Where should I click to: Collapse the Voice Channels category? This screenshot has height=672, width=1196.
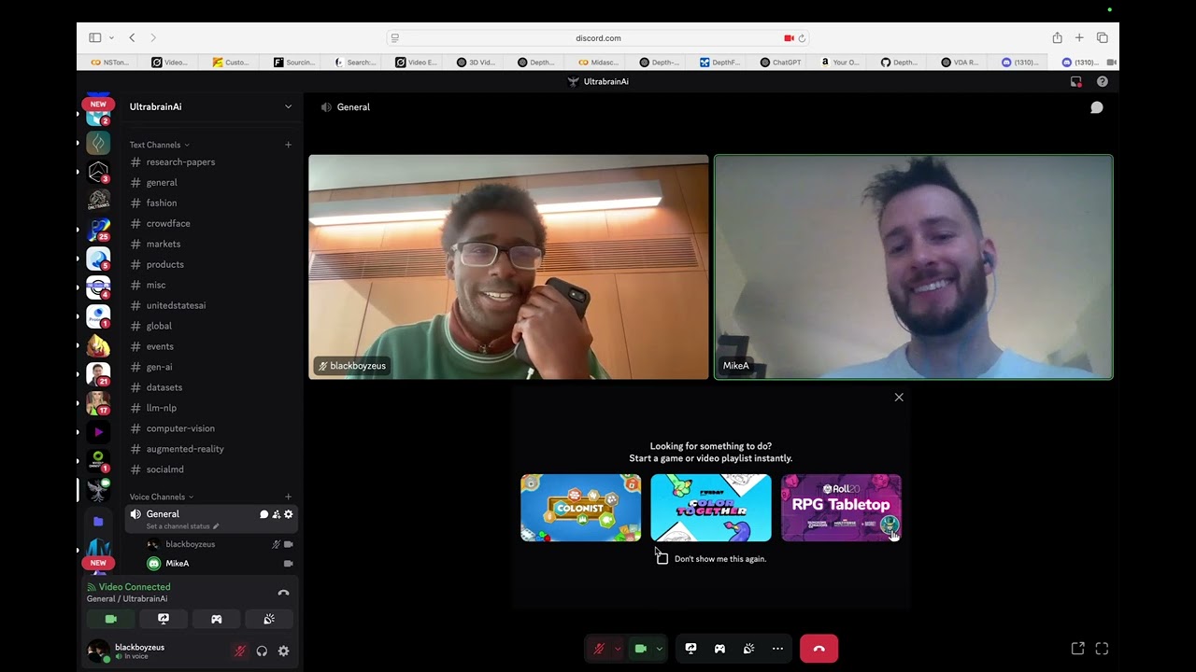(162, 497)
